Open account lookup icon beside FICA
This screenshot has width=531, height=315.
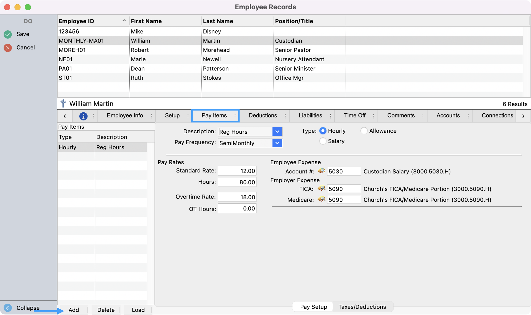pos(321,188)
